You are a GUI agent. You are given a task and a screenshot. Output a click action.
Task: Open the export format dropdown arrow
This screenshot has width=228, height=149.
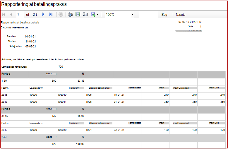(x=97, y=15)
